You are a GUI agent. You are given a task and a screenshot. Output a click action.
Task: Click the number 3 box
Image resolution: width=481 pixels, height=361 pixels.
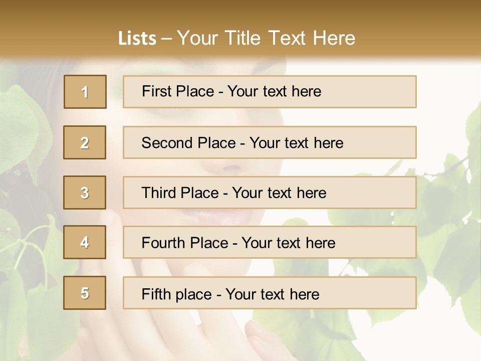85,193
